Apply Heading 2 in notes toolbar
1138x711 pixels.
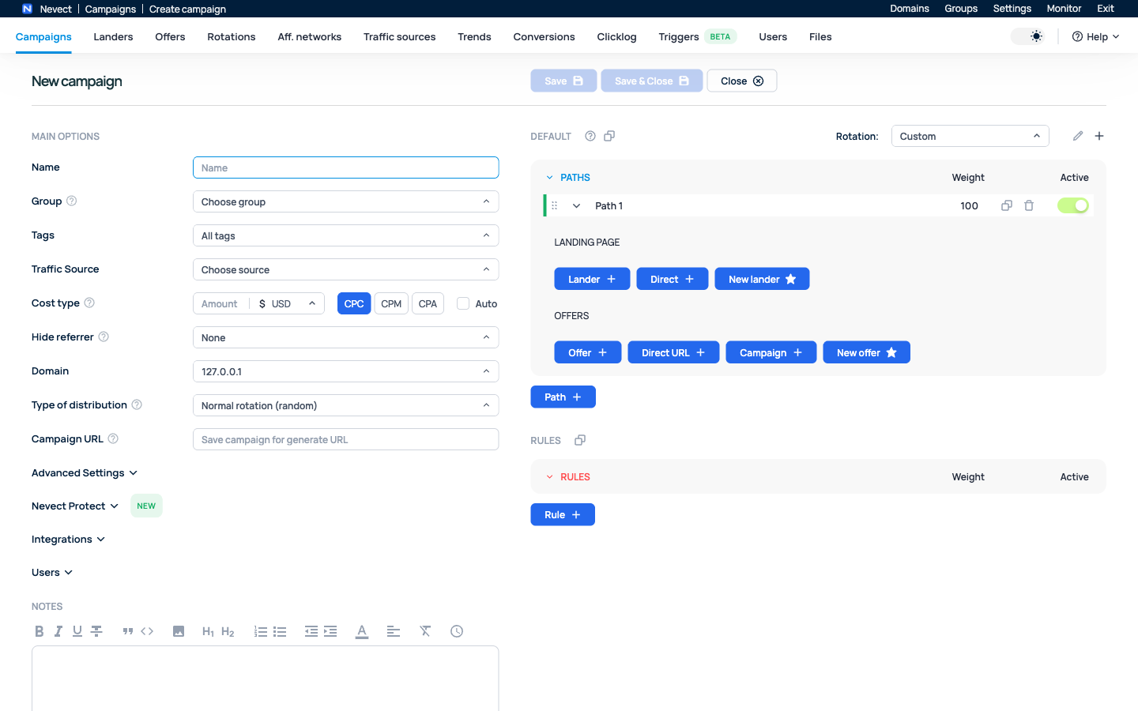tap(228, 631)
